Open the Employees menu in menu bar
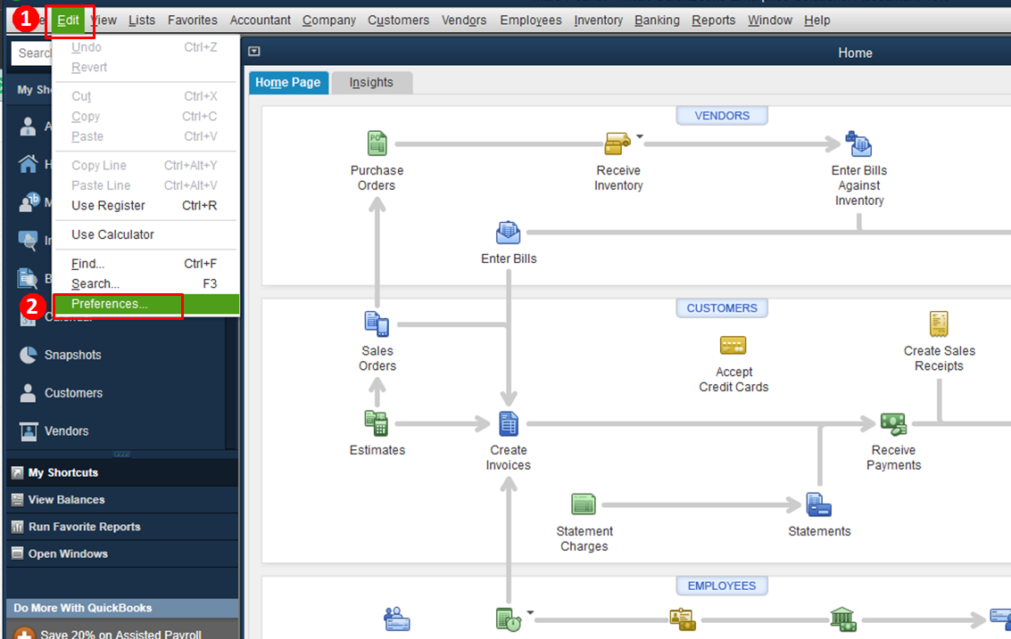1011x639 pixels. (x=531, y=20)
